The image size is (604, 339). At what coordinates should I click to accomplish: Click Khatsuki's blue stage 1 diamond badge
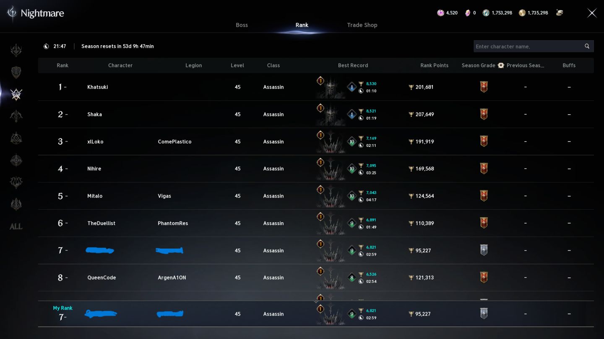click(x=352, y=87)
